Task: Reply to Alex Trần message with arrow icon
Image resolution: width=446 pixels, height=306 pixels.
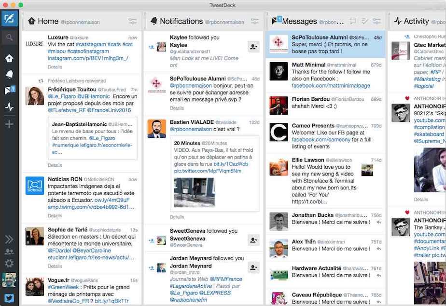Action: tap(379, 249)
